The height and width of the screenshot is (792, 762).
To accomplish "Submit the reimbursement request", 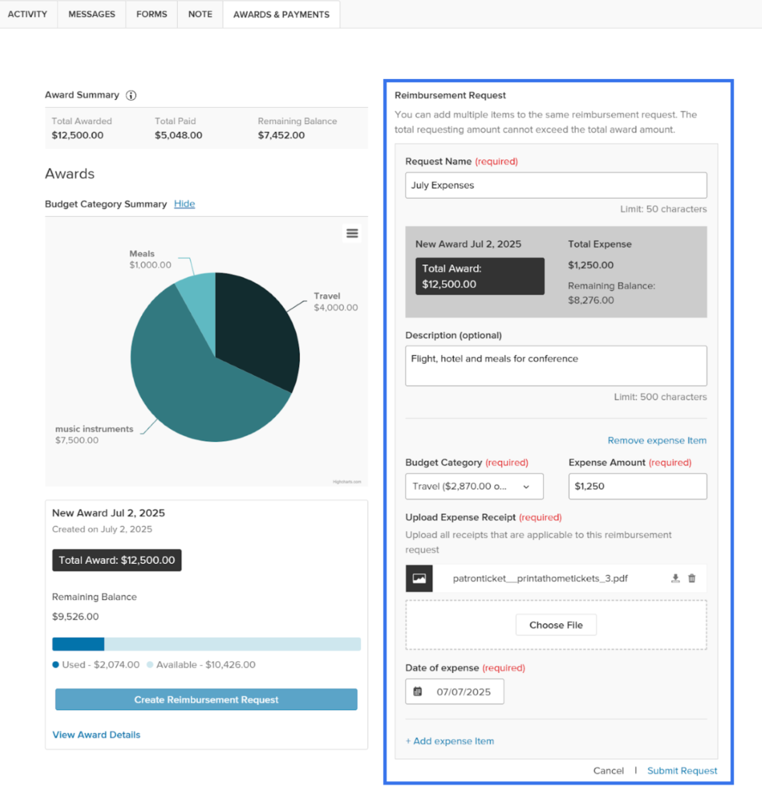I will pos(681,770).
